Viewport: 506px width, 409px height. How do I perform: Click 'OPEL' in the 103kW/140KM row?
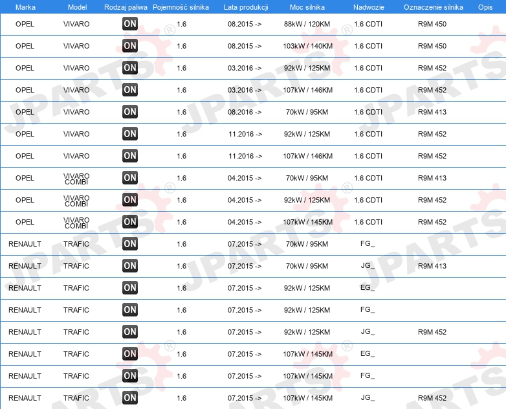pos(25,46)
